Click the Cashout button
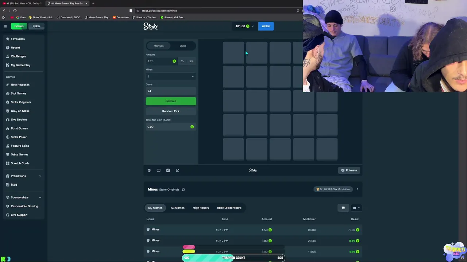Image resolution: width=467 pixels, height=262 pixels. click(x=171, y=101)
